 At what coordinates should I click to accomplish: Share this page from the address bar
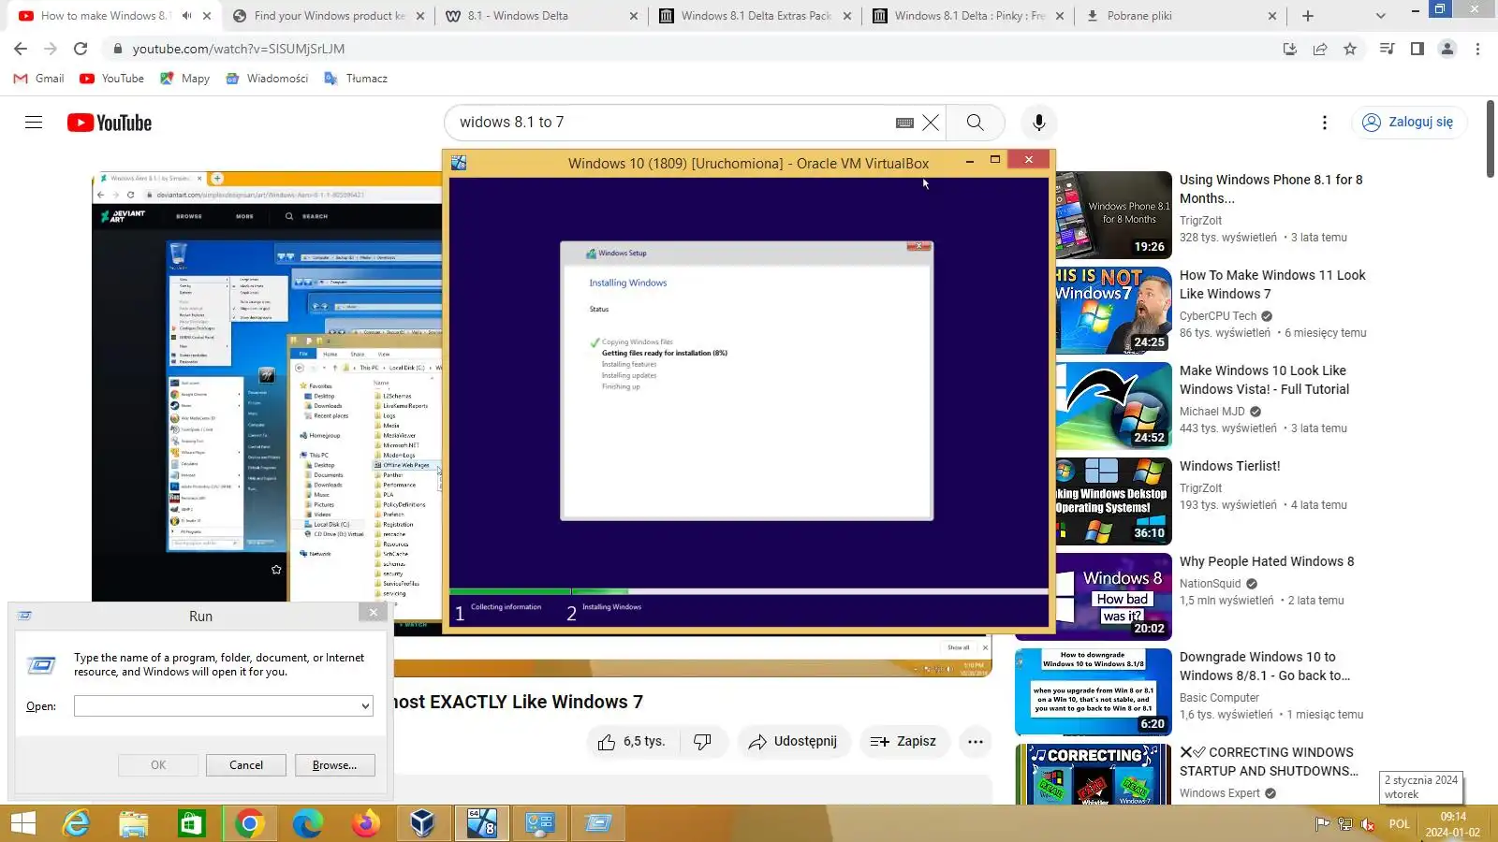pos(1320,49)
